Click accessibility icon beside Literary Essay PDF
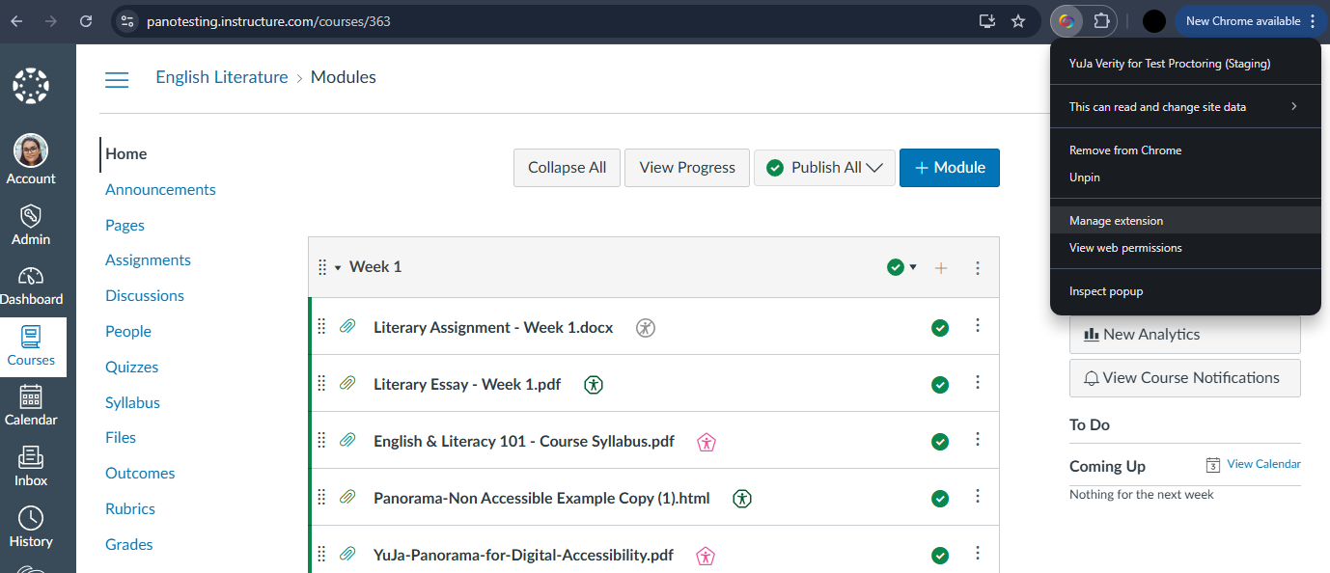This screenshot has height=573, width=1330. pos(594,385)
